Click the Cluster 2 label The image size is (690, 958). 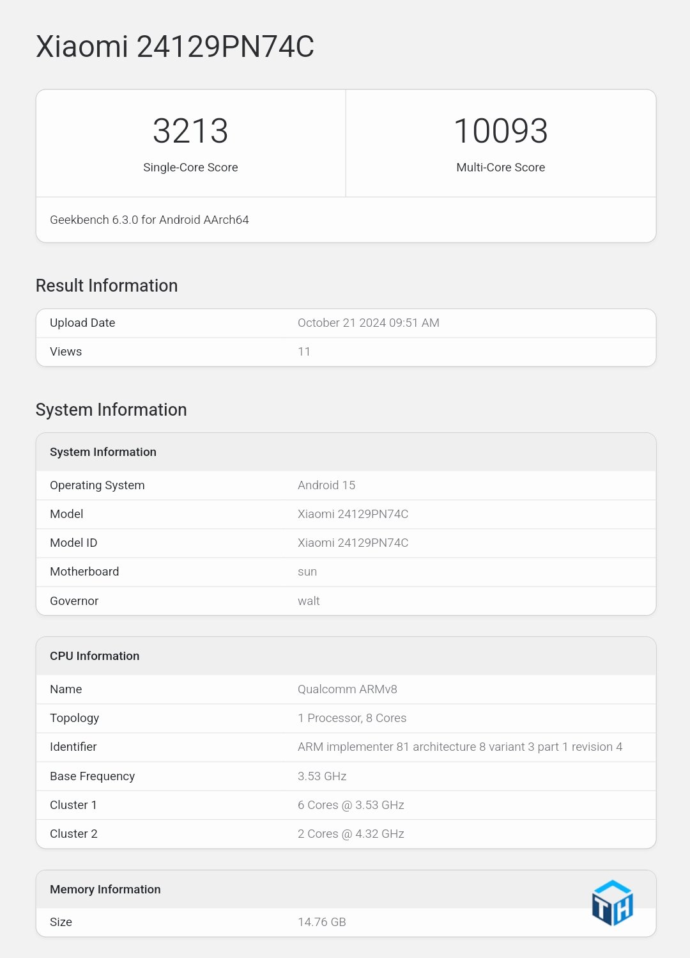[x=73, y=834]
